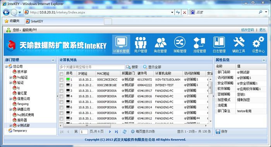Tick the checkbox for row 2 INTEKEY-TEST
The height and width of the screenshot is (147, 271).
61,85
